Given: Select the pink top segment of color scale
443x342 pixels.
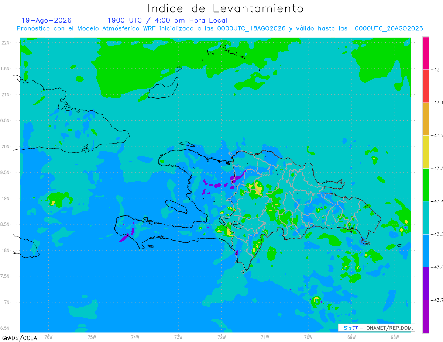Looking at the screenshot, I should click(426, 53).
